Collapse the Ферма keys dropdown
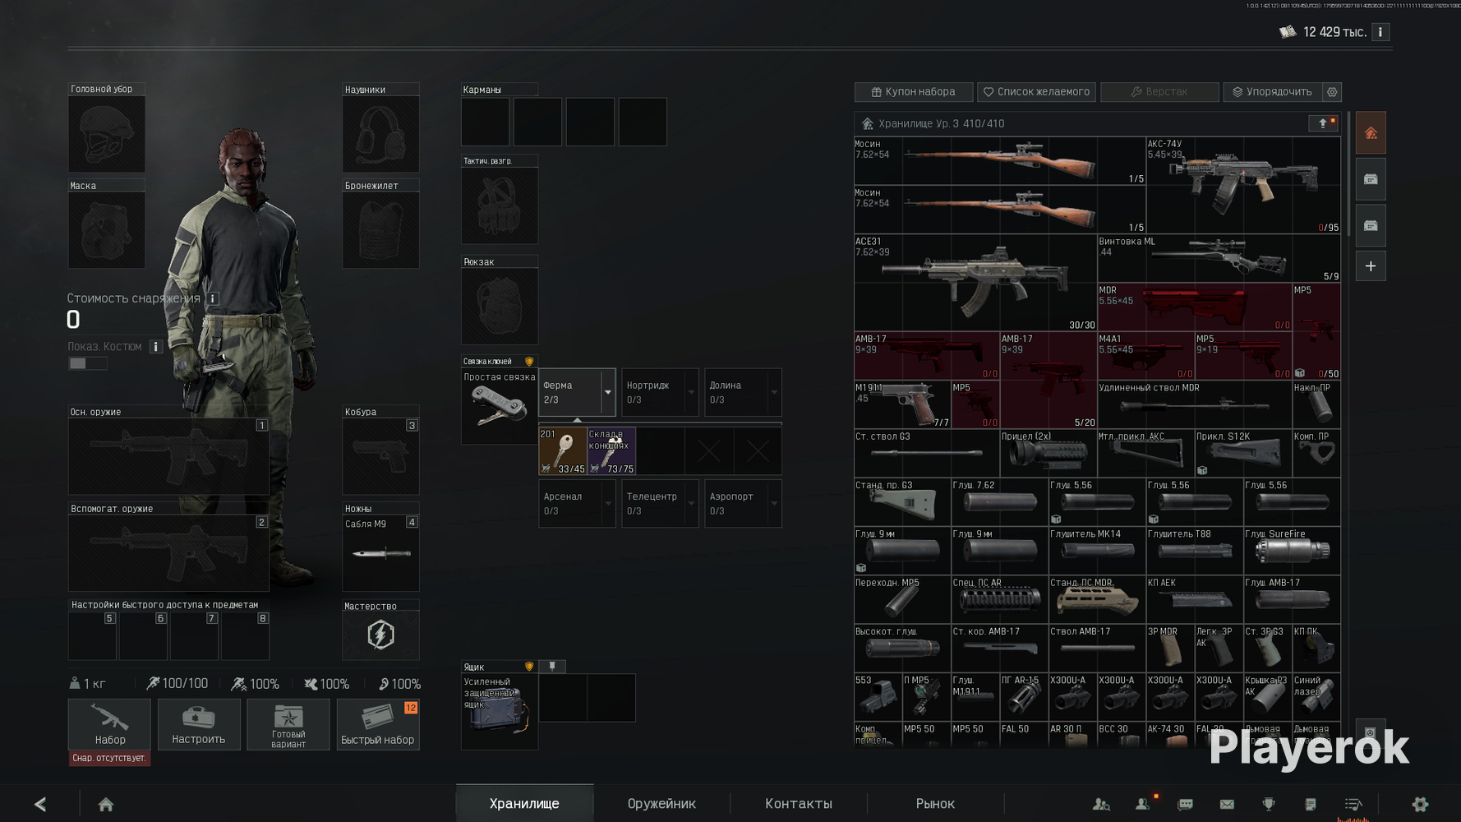The image size is (1461, 822). tap(608, 392)
